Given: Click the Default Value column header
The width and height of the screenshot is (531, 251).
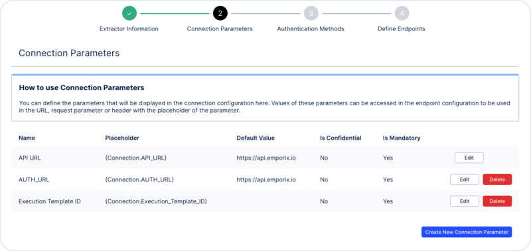Looking at the screenshot, I should tap(256, 138).
